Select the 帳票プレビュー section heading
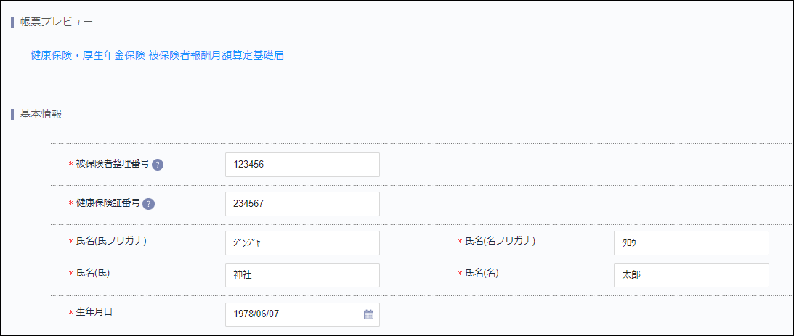This screenshot has height=336, width=794. click(x=56, y=22)
